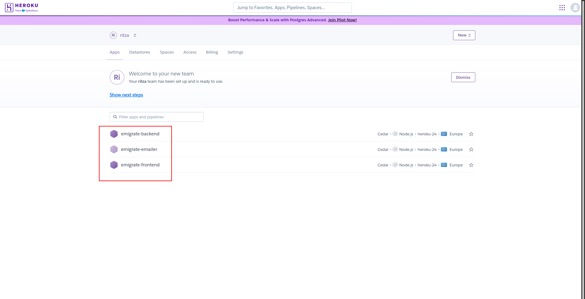Switch to the Datastores tab
The height and width of the screenshot is (299, 585).
click(x=140, y=52)
